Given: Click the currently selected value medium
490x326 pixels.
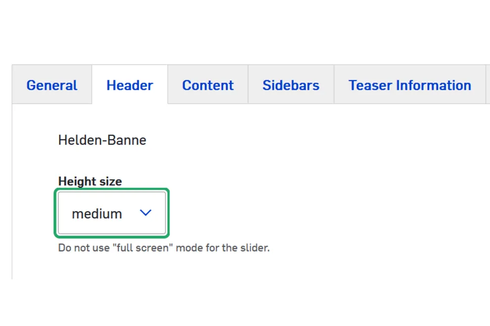Looking at the screenshot, I should point(97,213).
